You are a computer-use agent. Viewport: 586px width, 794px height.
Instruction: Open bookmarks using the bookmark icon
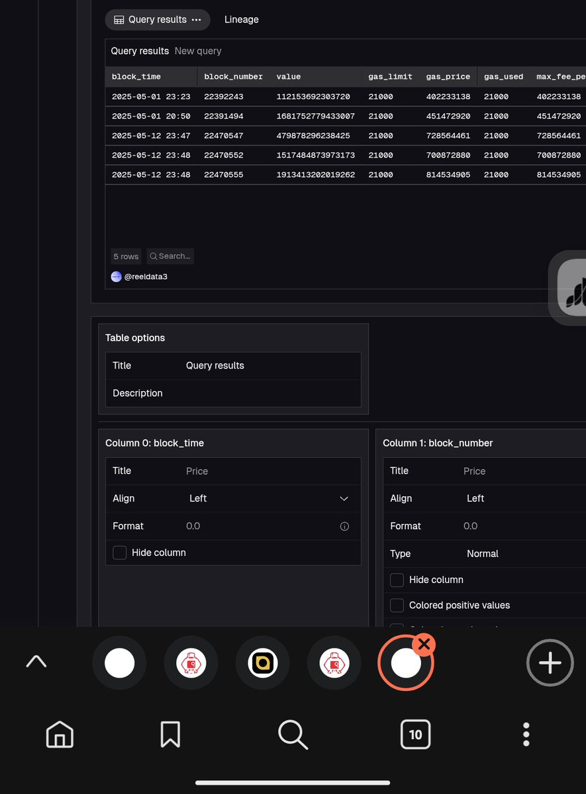click(x=170, y=734)
